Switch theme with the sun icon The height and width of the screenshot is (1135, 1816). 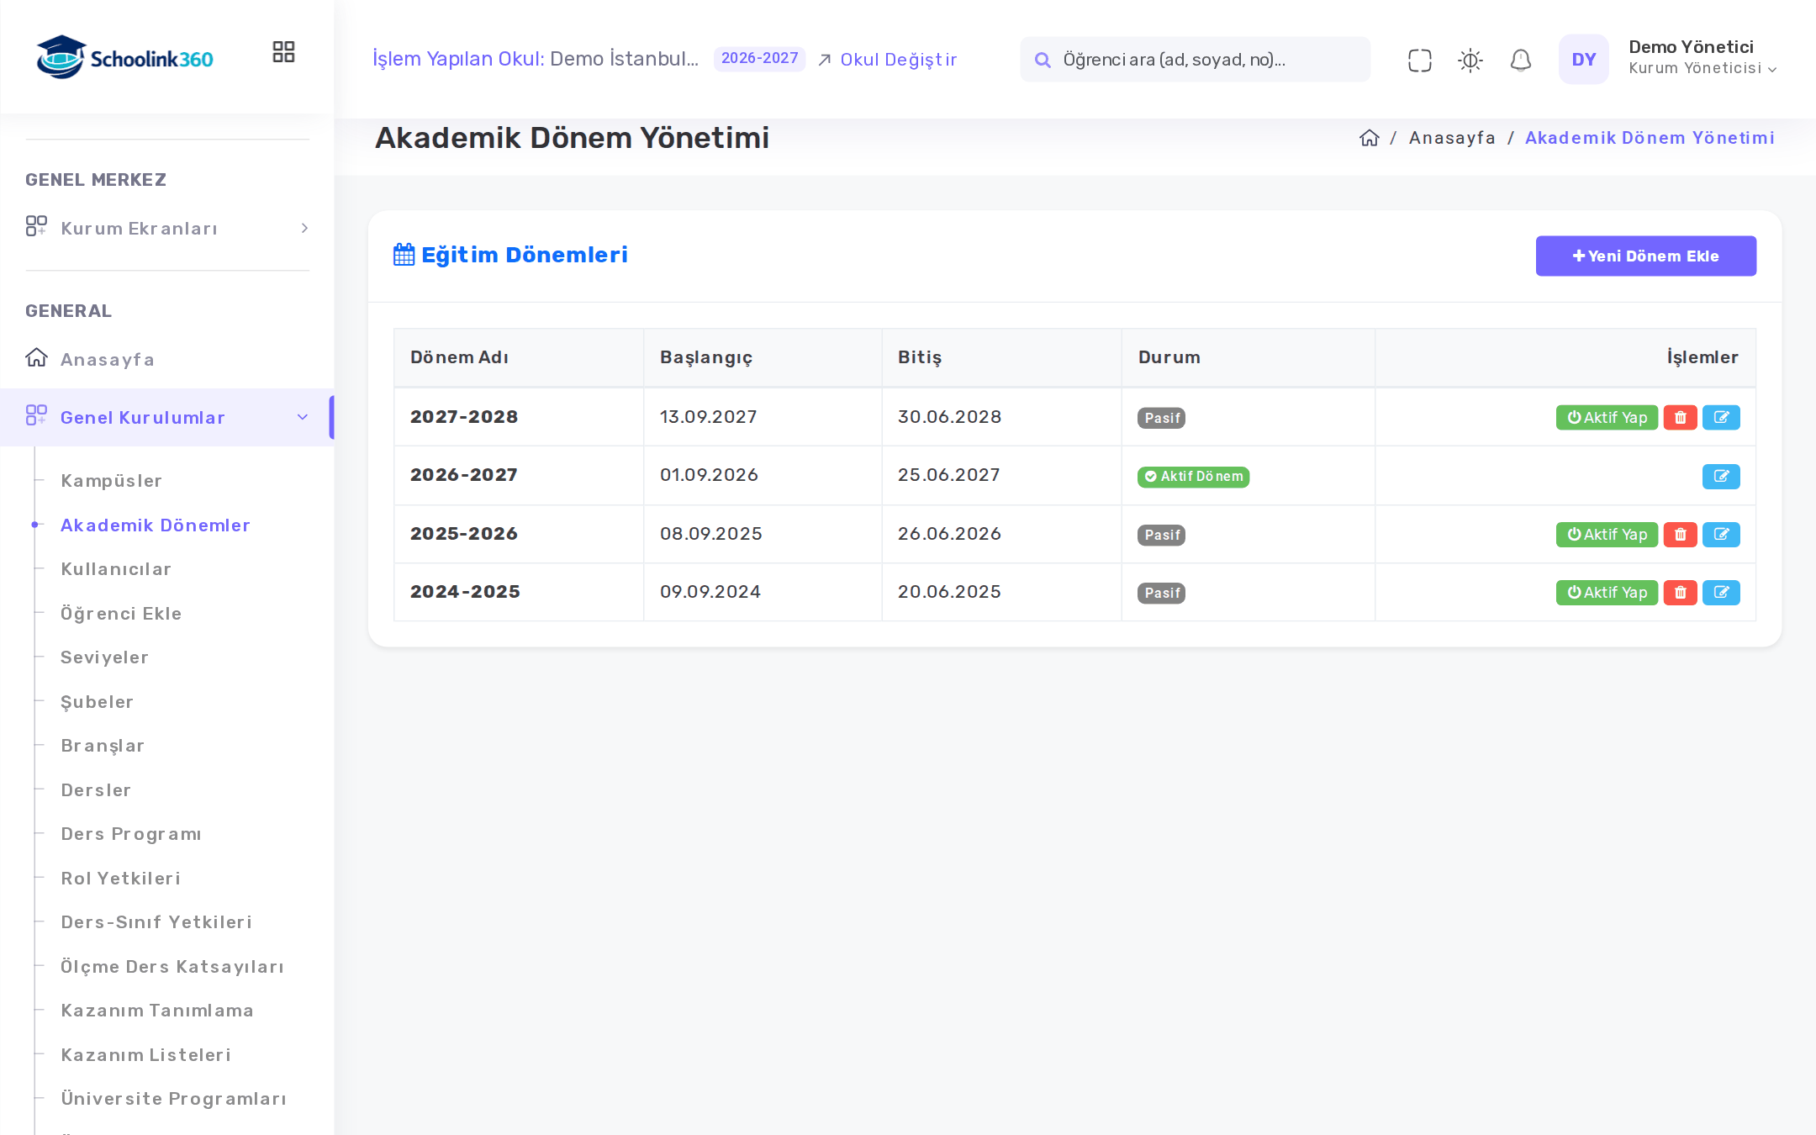tap(1470, 60)
